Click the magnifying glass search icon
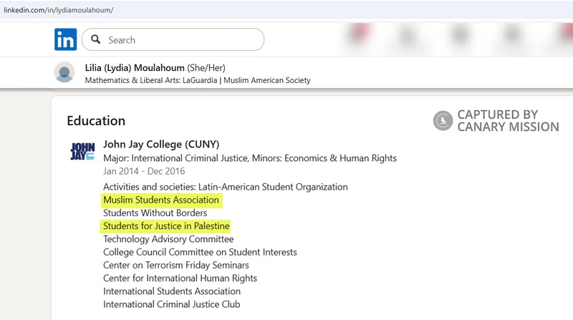 (x=96, y=40)
